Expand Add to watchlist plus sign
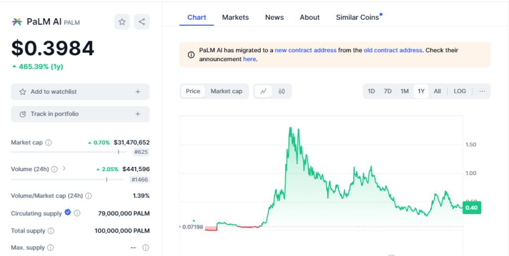Screen dimensions: 509x256 pos(138,92)
